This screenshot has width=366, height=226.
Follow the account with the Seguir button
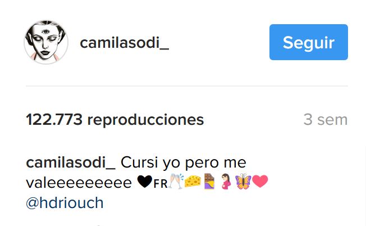tap(309, 42)
